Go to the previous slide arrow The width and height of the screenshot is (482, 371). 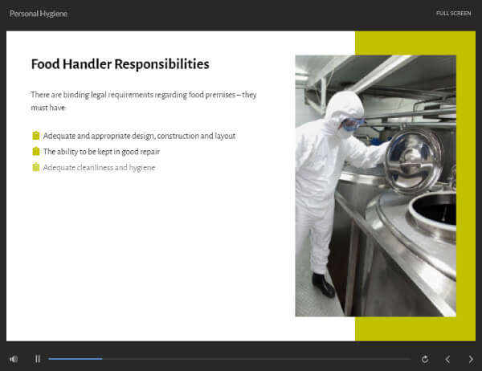click(447, 359)
